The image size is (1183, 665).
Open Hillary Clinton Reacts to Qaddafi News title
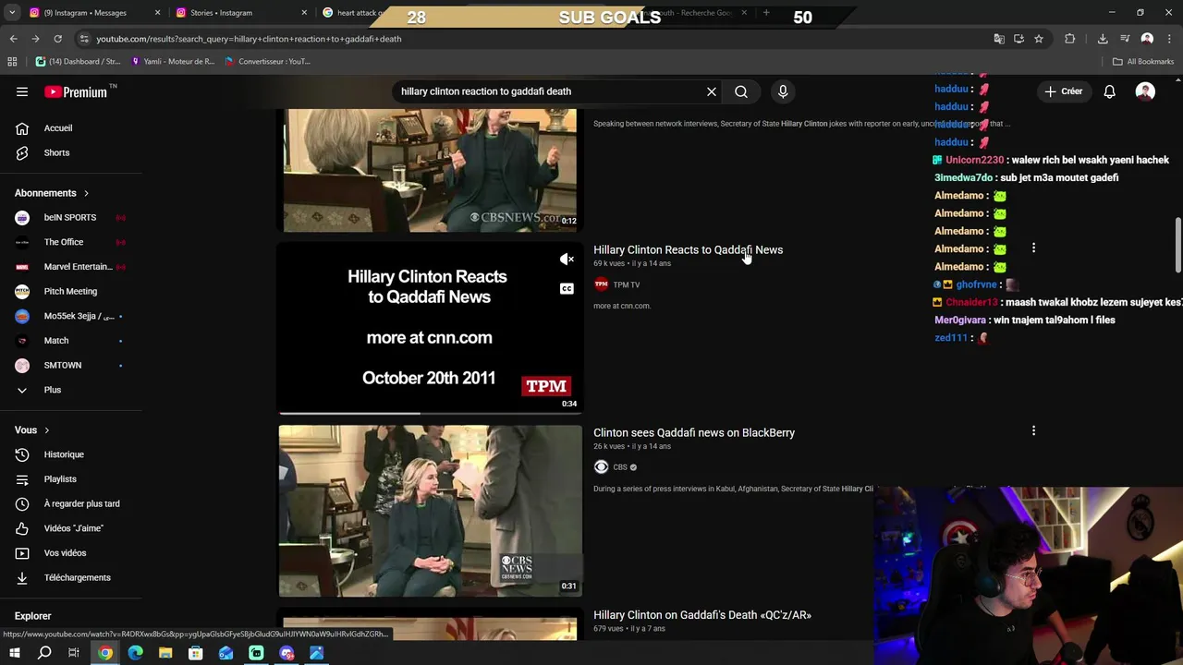688,249
